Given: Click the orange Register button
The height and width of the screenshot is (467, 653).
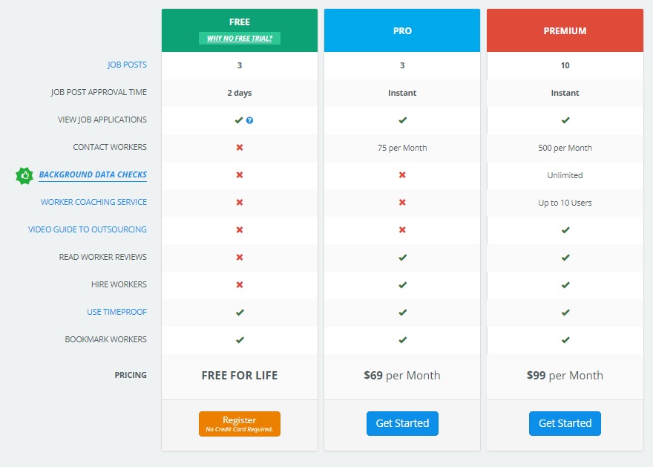Looking at the screenshot, I should click(x=240, y=424).
